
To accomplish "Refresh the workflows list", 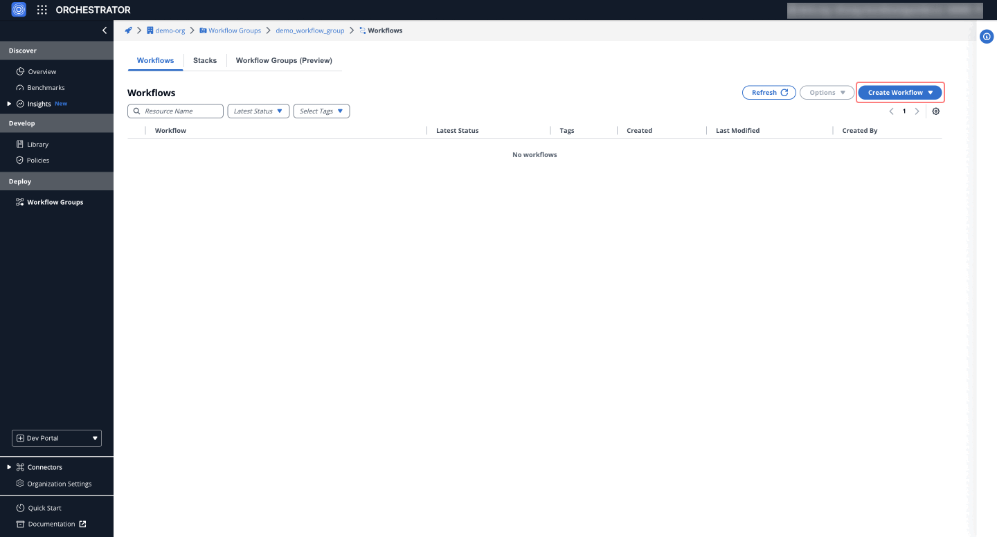I will tap(769, 92).
